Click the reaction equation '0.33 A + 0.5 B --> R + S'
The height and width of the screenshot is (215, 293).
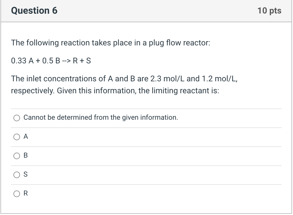(51, 61)
